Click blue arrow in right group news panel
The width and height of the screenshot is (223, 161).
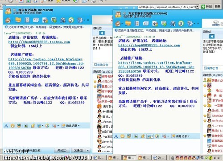[212, 37]
